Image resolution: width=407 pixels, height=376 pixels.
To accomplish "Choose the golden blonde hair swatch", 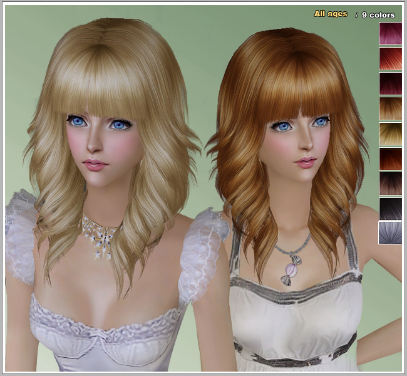I will (x=390, y=133).
